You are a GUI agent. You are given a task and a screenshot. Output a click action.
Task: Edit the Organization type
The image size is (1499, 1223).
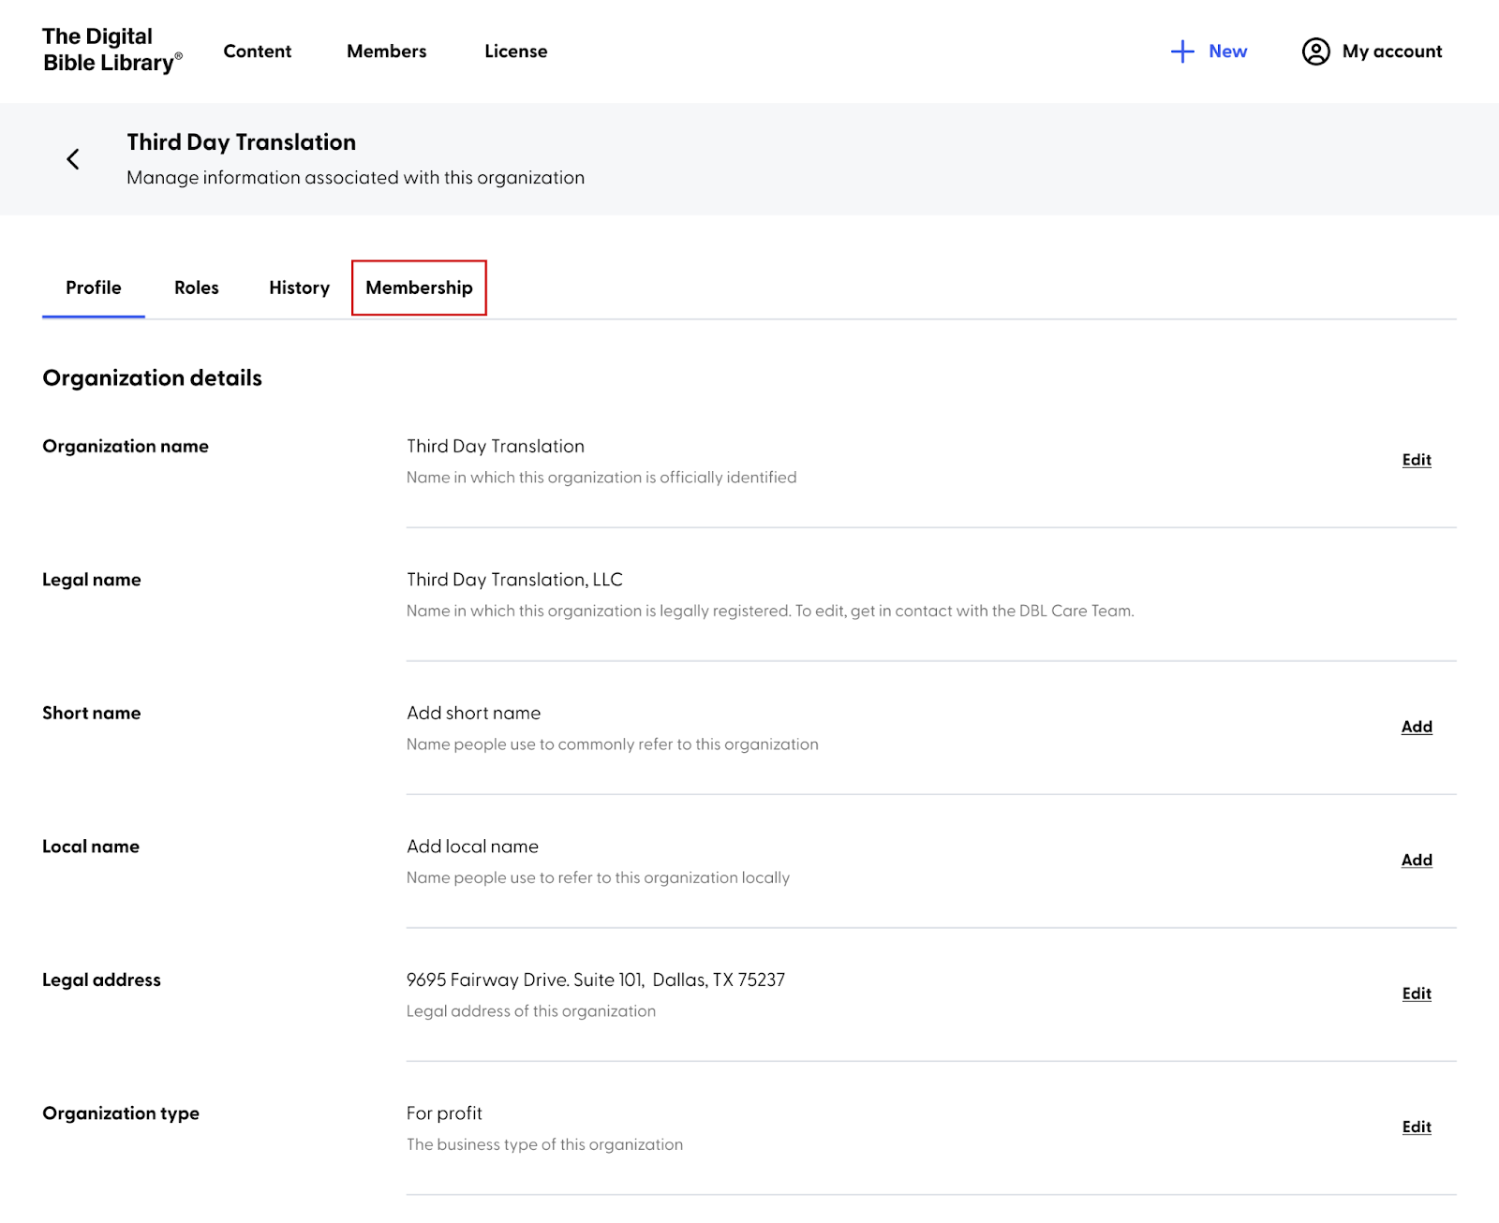[x=1417, y=1127]
